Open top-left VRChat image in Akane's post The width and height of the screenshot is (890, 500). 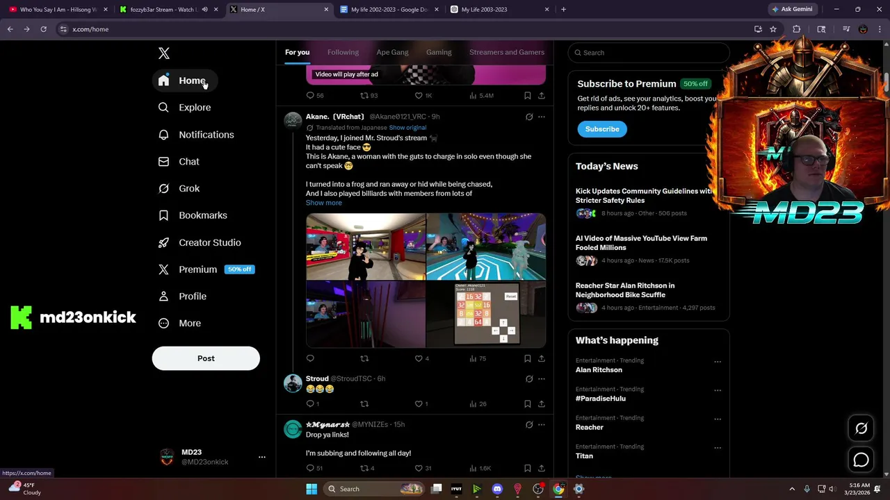(366, 247)
